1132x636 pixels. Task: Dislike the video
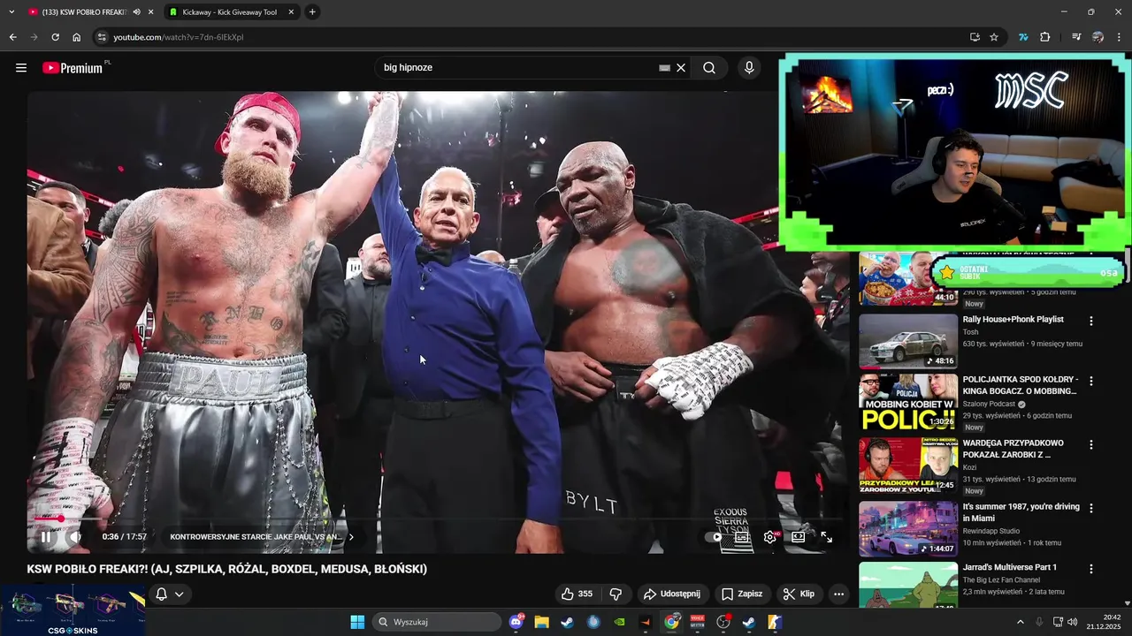coord(616,594)
